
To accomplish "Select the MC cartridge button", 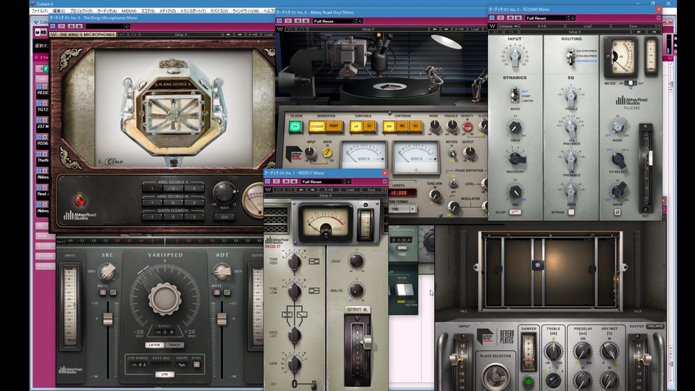I will 403,126.
